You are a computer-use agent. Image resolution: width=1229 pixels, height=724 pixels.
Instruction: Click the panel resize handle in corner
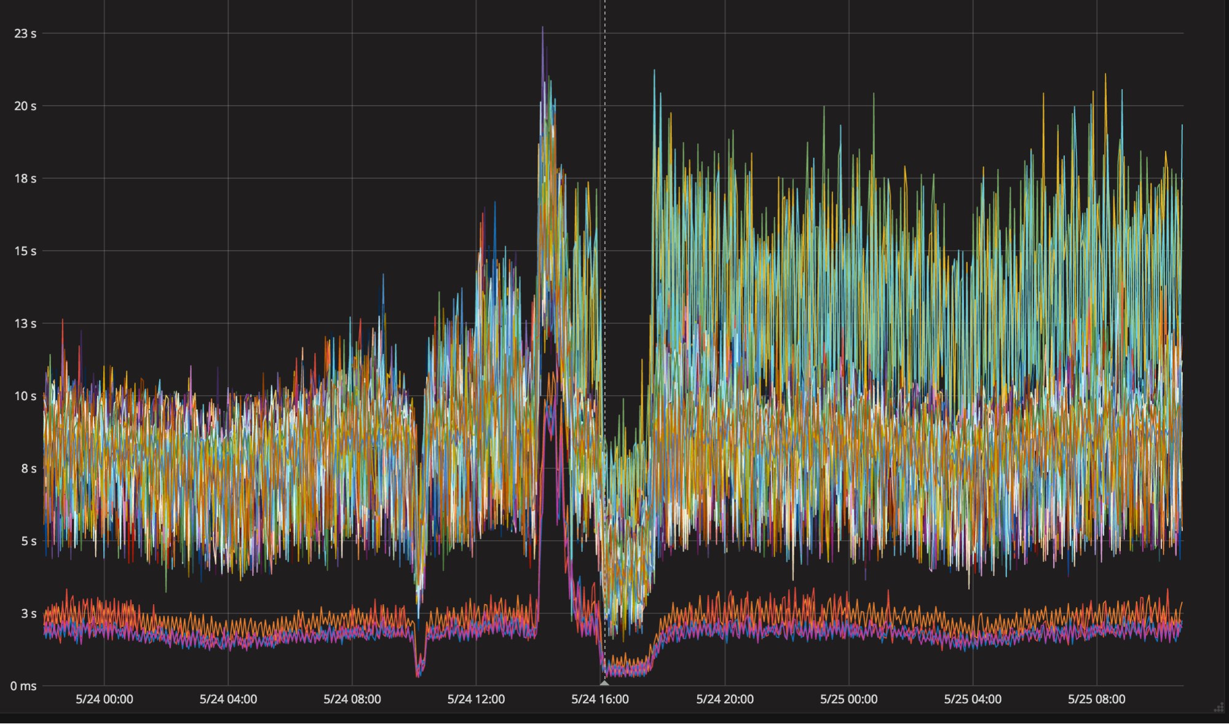(1219, 708)
